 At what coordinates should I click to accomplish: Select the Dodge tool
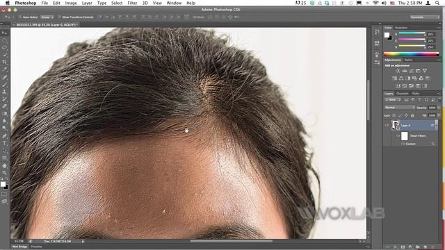click(x=4, y=128)
